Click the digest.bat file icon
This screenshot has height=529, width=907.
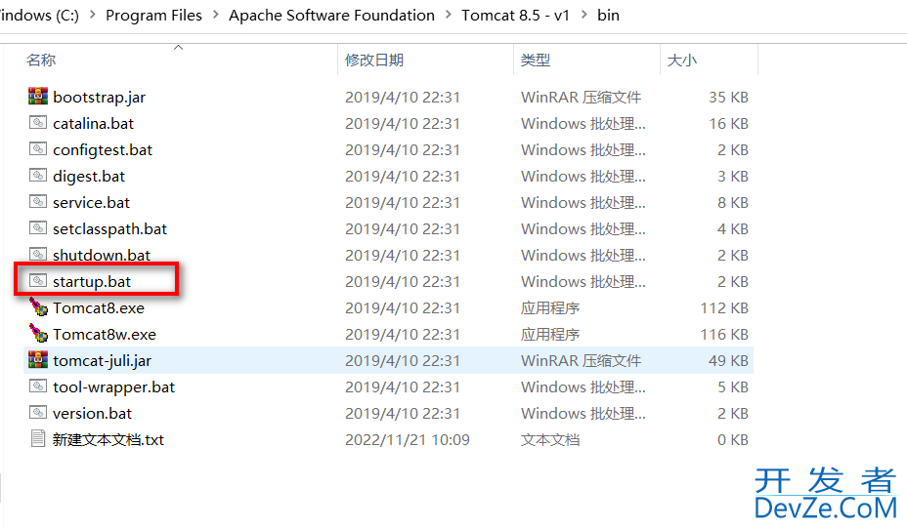tap(38, 175)
